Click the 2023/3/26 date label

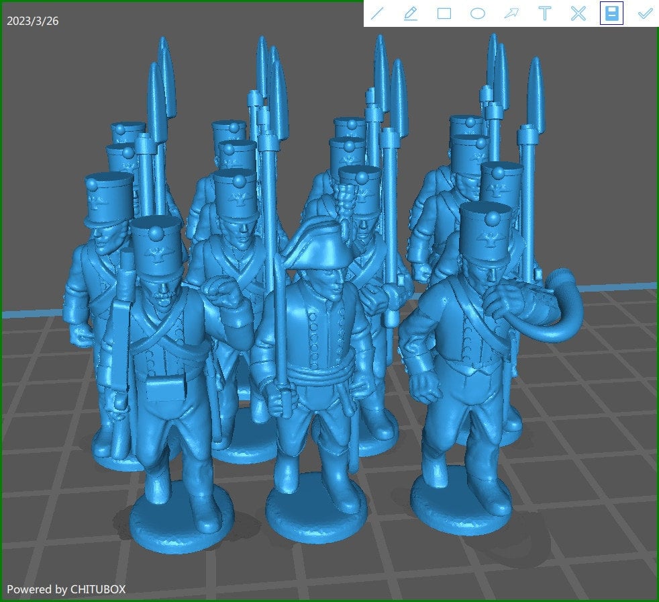33,21
